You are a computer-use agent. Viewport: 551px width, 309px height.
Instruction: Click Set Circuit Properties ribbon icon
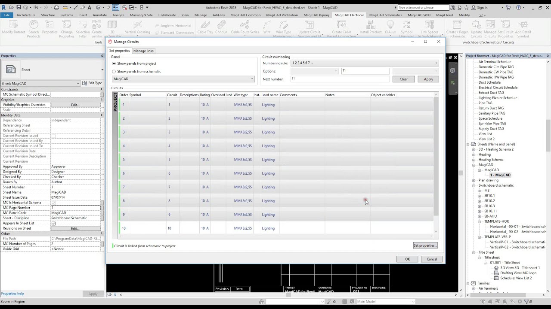click(x=505, y=29)
